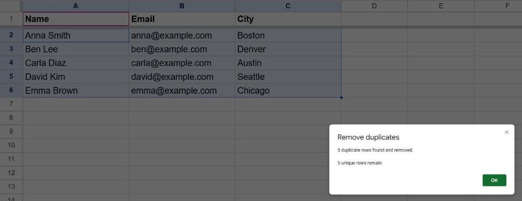Select row 7 header
522x201 pixels.
click(11, 104)
